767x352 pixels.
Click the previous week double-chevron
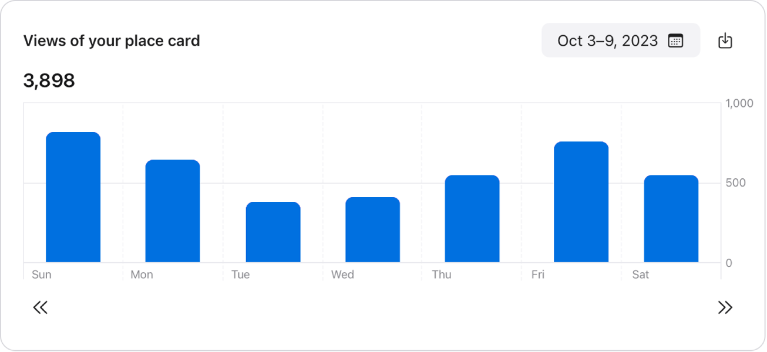pyautogui.click(x=41, y=307)
